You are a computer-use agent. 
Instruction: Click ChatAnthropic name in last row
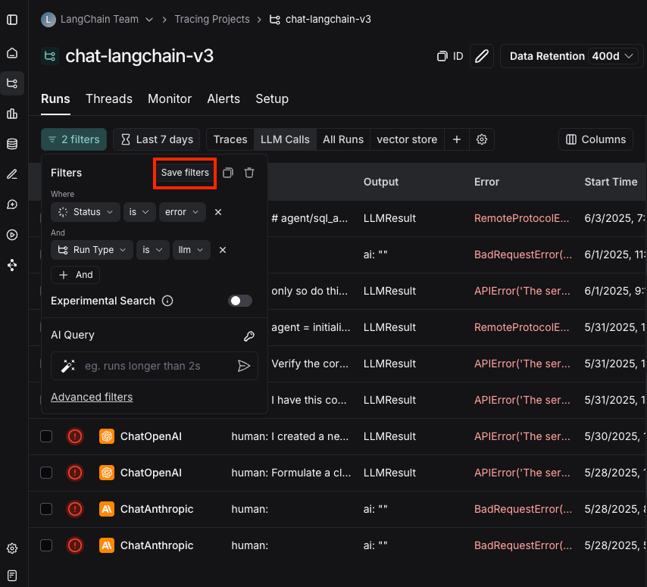(x=157, y=545)
